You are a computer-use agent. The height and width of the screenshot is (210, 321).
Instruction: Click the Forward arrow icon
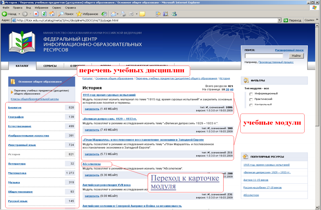click(x=25, y=14)
